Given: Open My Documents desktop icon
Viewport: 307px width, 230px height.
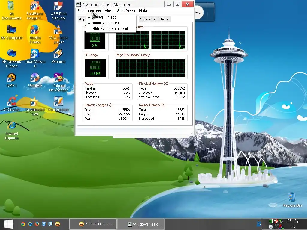Looking at the screenshot, I should tap(12, 10).
